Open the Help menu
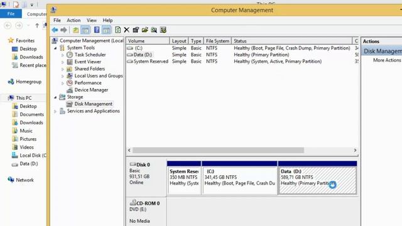 pos(107,20)
